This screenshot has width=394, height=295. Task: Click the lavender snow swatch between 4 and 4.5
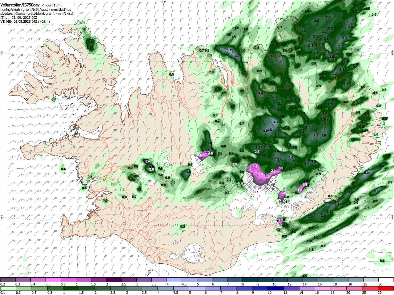[x=174, y=280]
